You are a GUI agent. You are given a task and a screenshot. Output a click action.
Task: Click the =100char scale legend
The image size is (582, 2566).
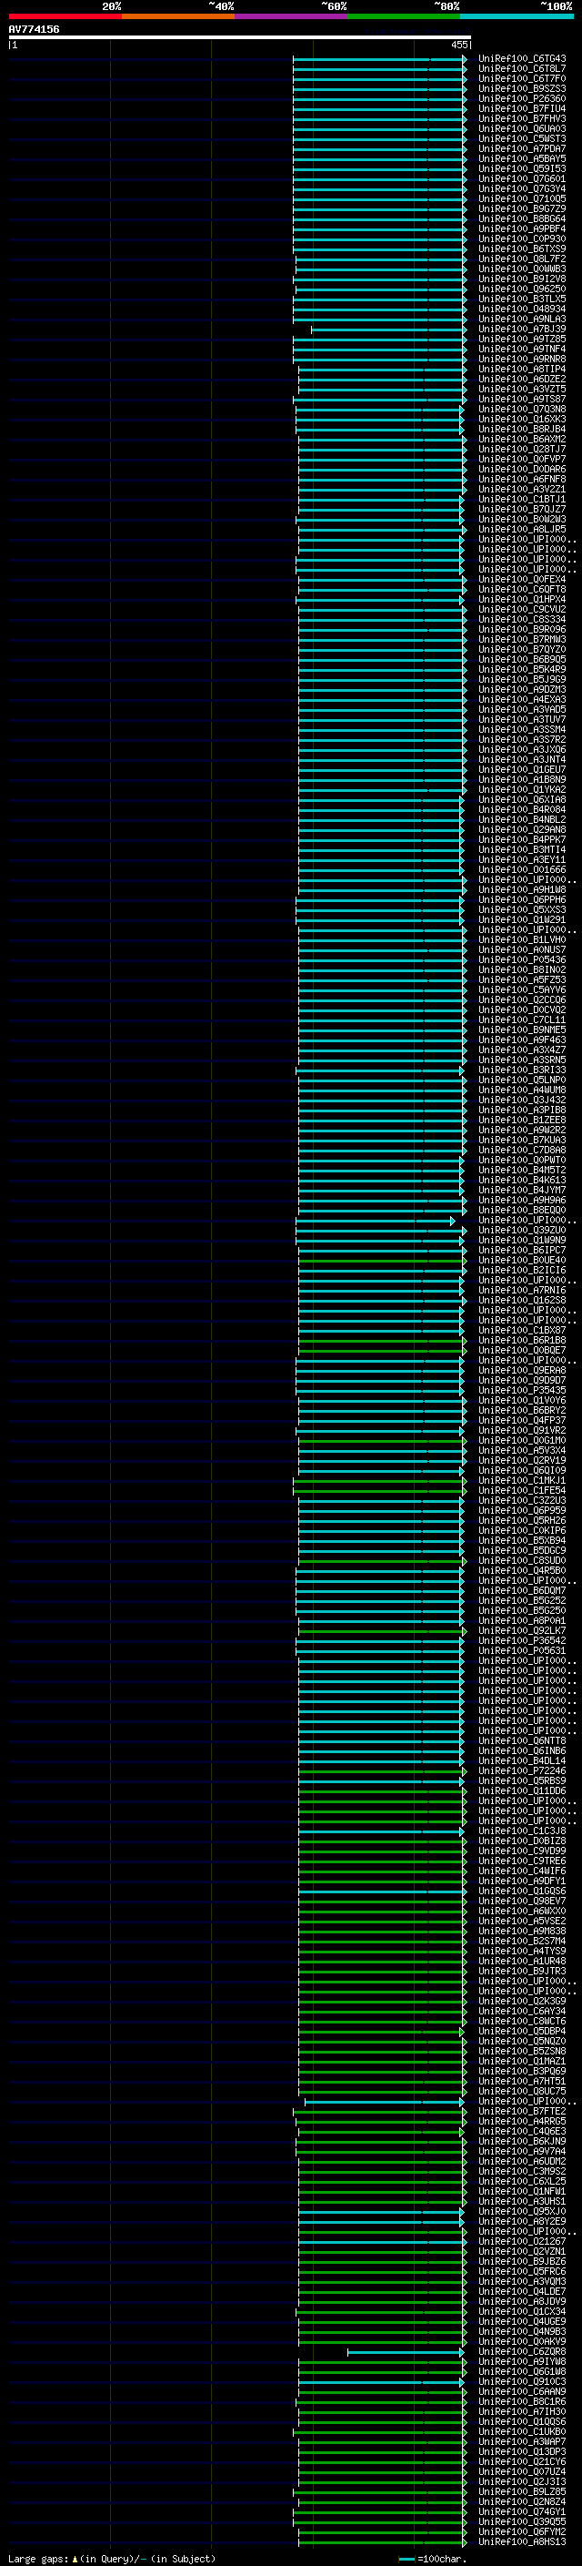pos(433,2559)
